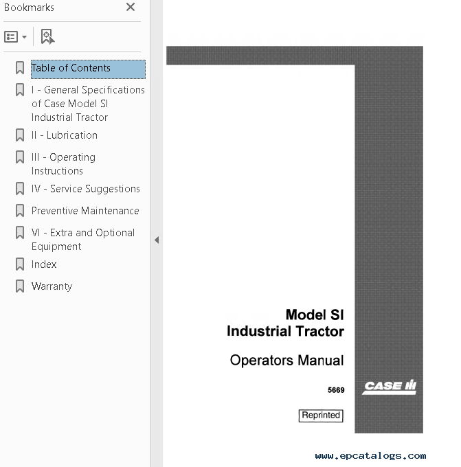
Task: Click the Reprinted box on the cover
Action: coord(321,415)
